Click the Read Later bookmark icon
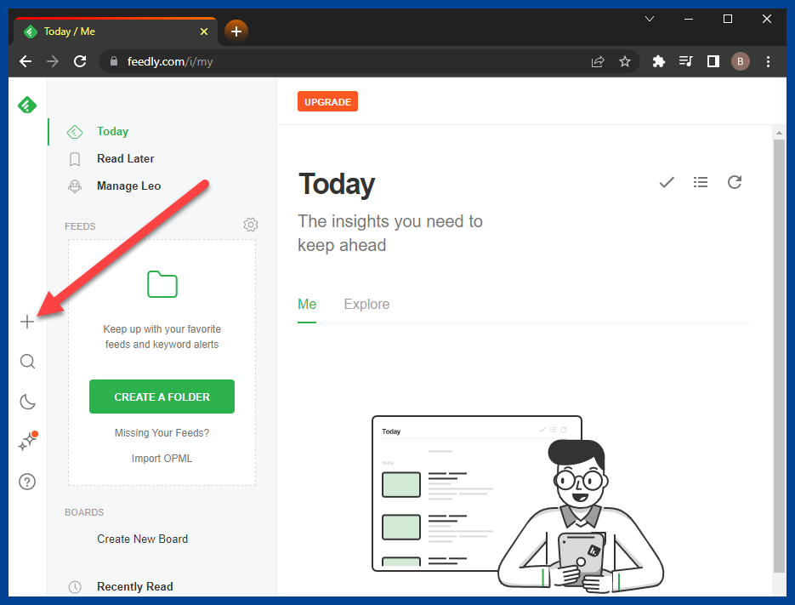This screenshot has height=605, width=795. click(x=75, y=159)
